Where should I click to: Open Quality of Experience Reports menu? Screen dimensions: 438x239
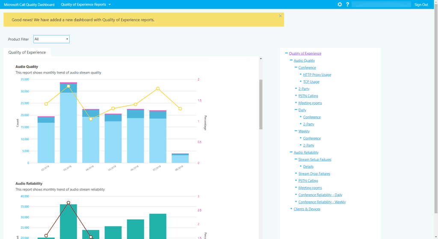point(86,4)
